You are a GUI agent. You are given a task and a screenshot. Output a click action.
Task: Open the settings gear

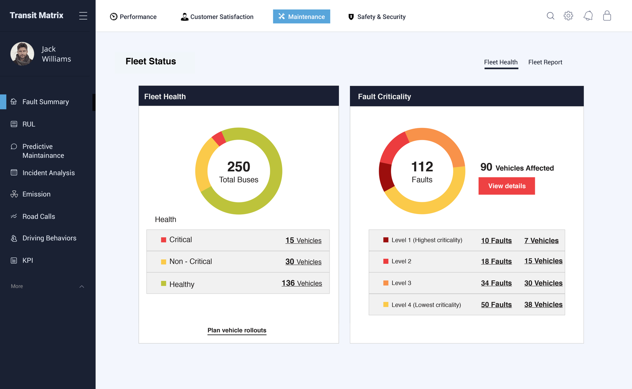(568, 15)
